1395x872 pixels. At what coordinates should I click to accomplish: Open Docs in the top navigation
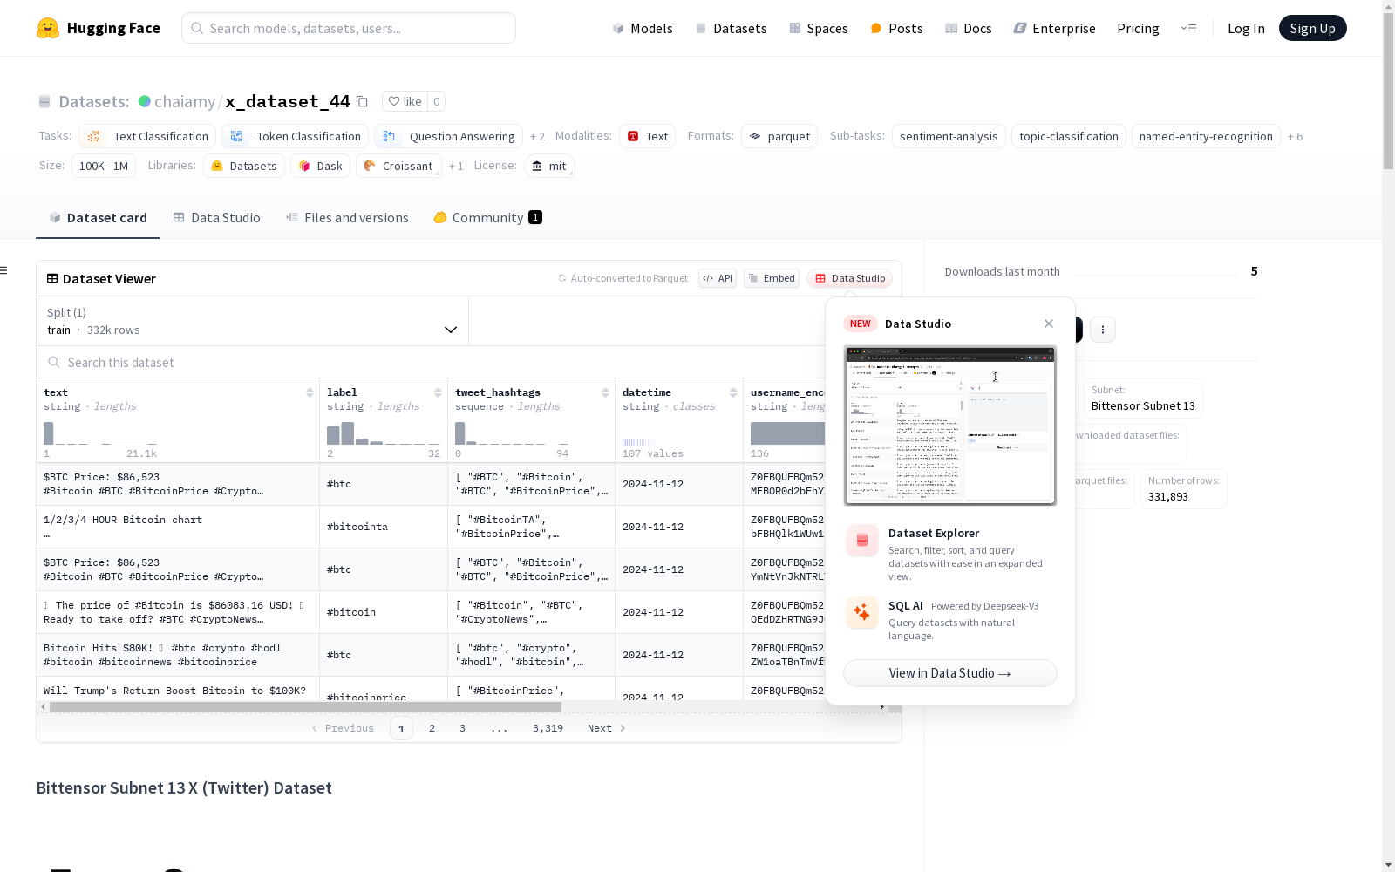coord(969,28)
